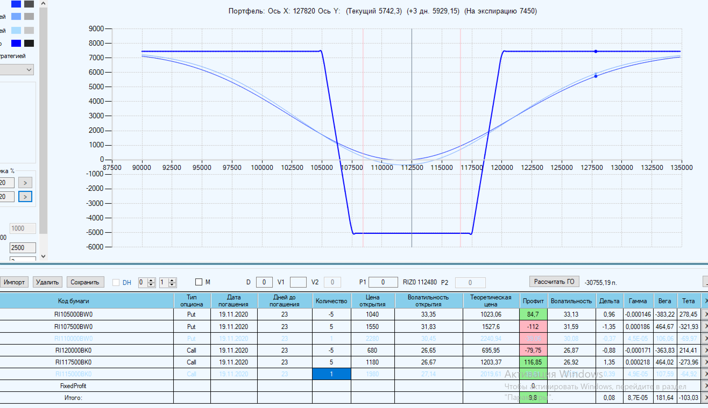Open the strategies dropdown list
This screenshot has width=708, height=408.
pyautogui.click(x=29, y=70)
